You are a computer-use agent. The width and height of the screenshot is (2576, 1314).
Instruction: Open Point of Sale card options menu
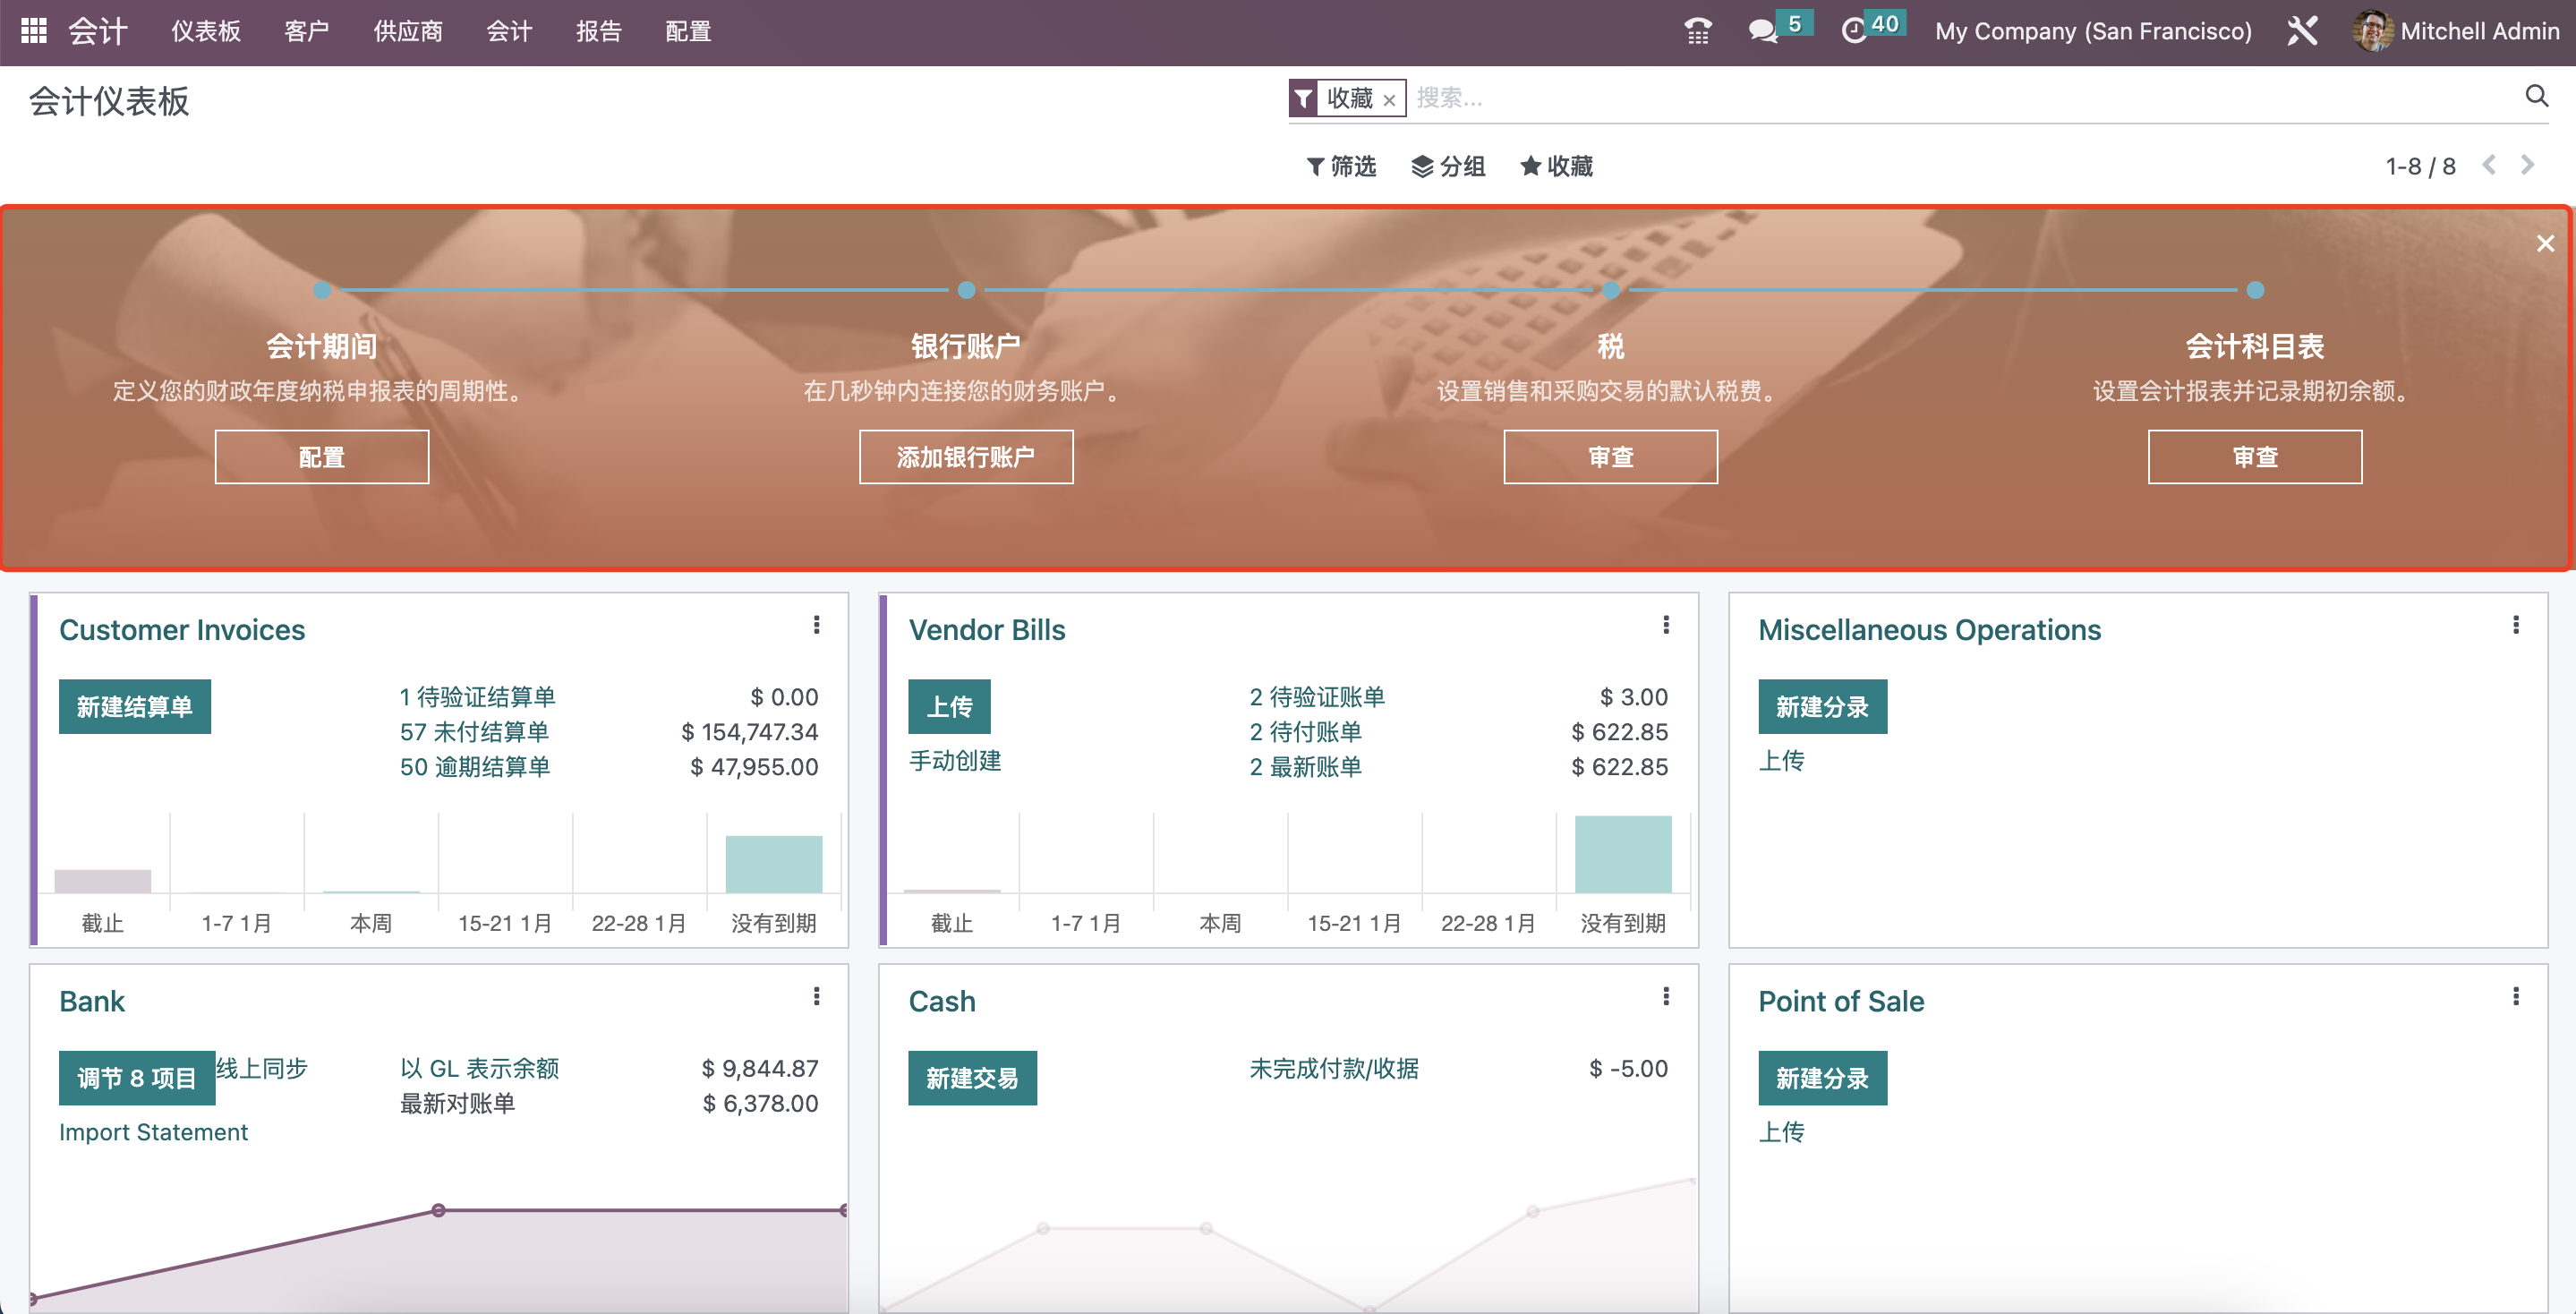click(x=2516, y=996)
